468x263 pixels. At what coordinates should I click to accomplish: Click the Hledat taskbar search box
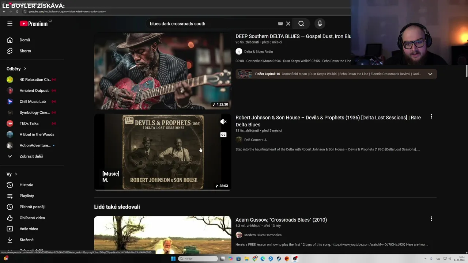[198, 259]
